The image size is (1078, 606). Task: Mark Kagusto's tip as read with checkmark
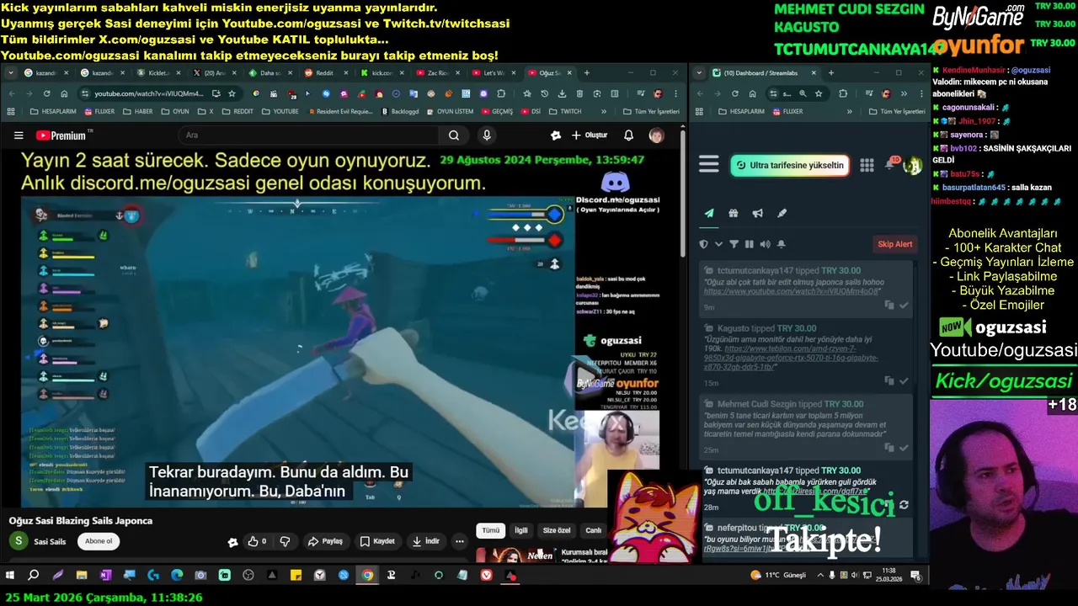tap(904, 380)
